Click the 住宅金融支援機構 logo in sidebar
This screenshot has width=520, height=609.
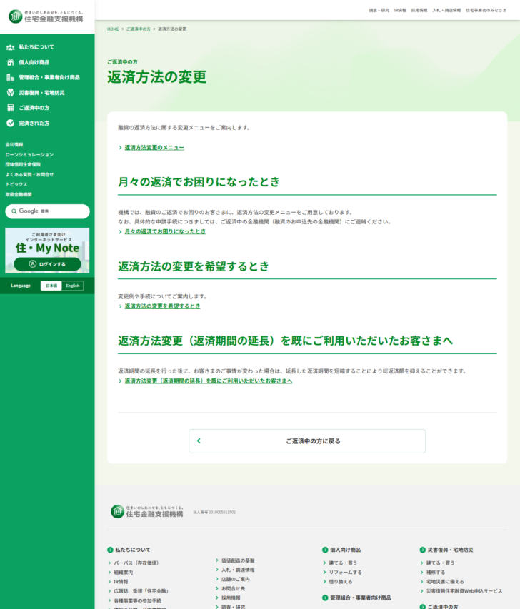[46, 16]
